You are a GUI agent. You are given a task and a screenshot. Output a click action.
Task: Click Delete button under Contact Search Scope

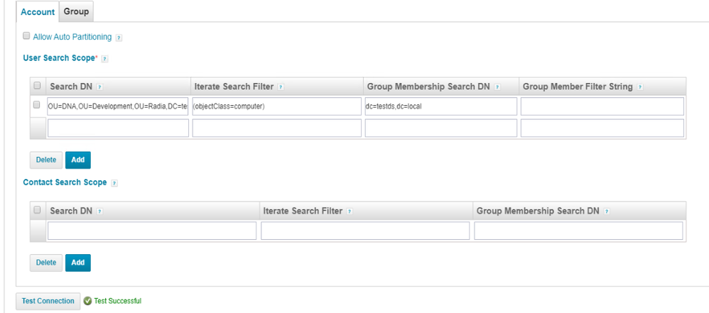click(46, 263)
